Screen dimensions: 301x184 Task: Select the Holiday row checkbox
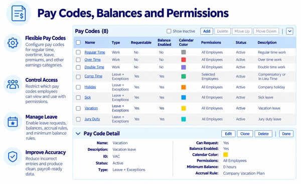78,87
